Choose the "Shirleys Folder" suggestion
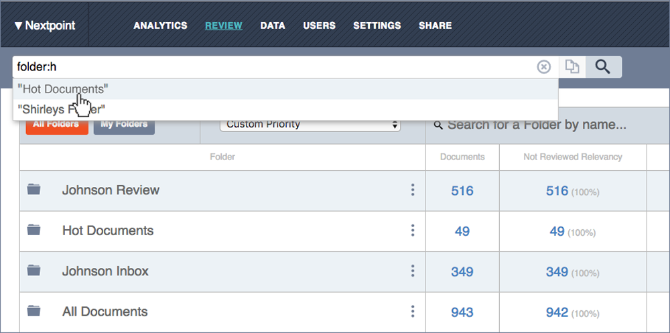Screen dimensions: 670x333 285,109
